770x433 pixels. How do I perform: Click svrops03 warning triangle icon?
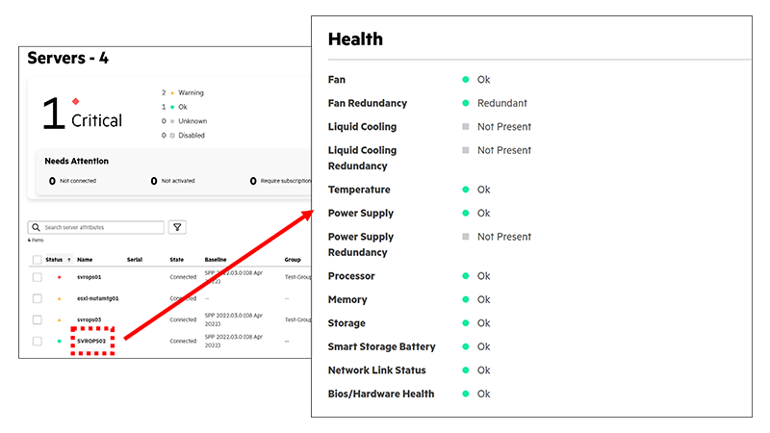pos(60,320)
